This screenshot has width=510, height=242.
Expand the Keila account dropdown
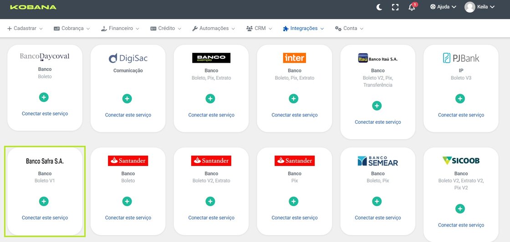click(x=486, y=7)
